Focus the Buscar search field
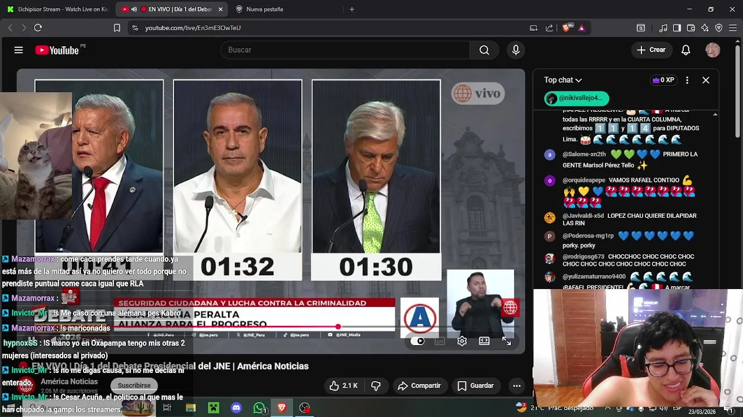 (345, 50)
